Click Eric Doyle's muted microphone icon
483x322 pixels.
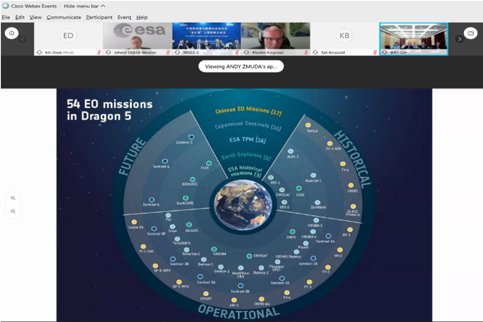99,52
